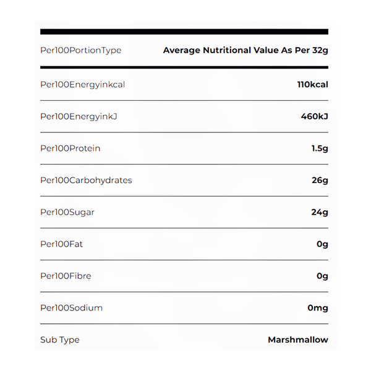The height and width of the screenshot is (371, 371).
Task: Click the Per100Fat label
Action: [61, 244]
